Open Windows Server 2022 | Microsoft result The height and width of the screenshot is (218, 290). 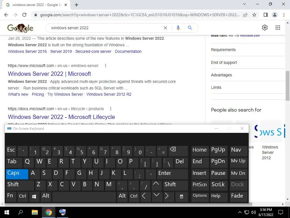49,74
